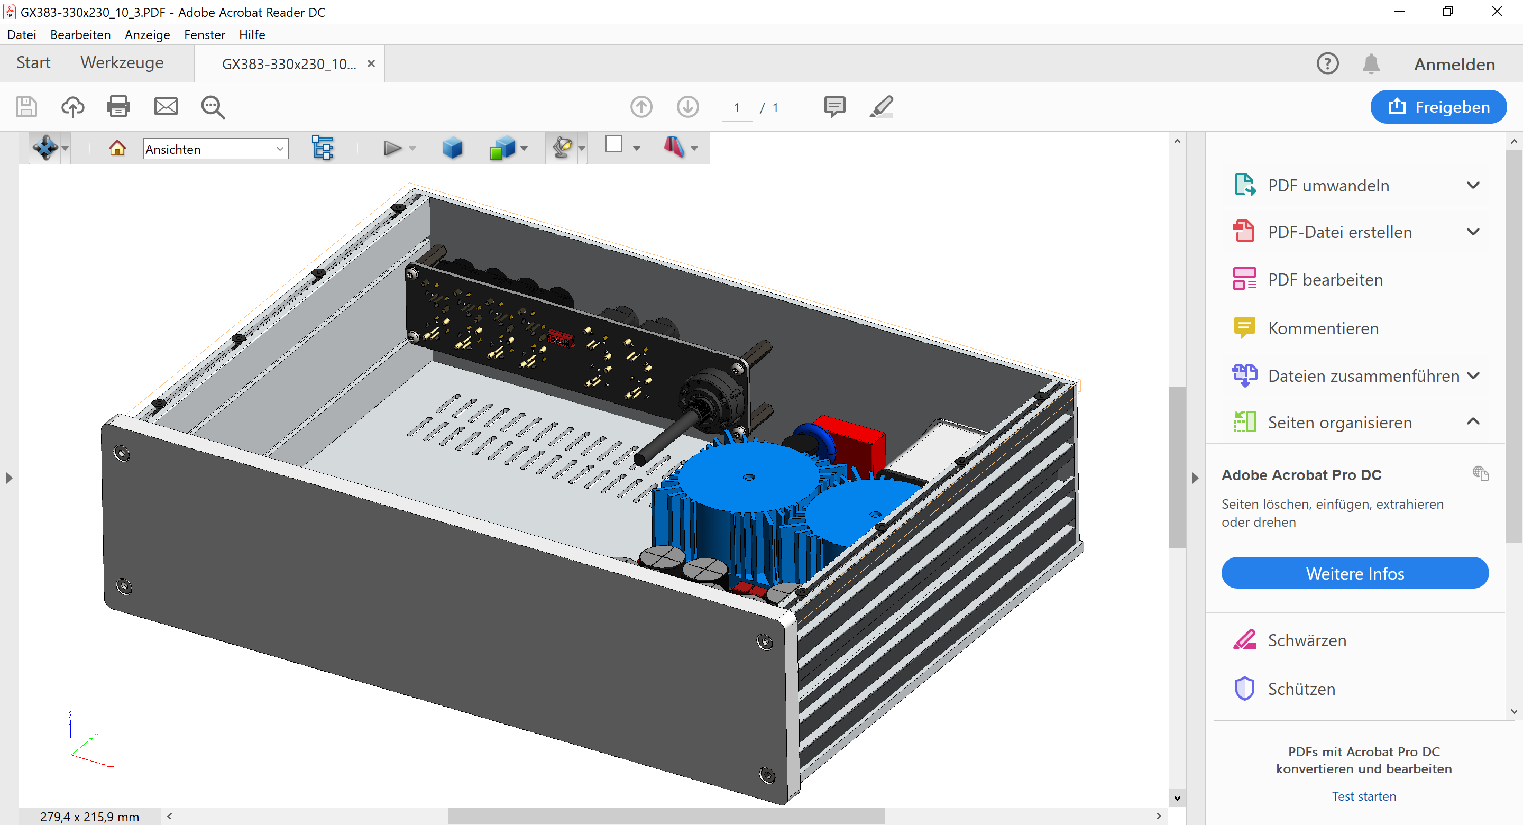This screenshot has width=1523, height=825.
Task: Print the document with printer icon
Action: coord(118,107)
